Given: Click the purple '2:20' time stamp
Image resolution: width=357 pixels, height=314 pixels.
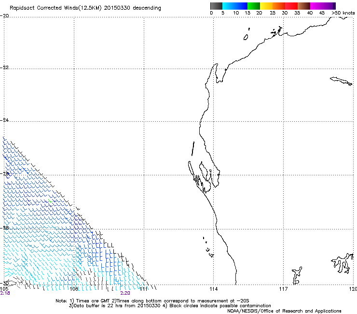Looking at the screenshot, I should [125, 293].
